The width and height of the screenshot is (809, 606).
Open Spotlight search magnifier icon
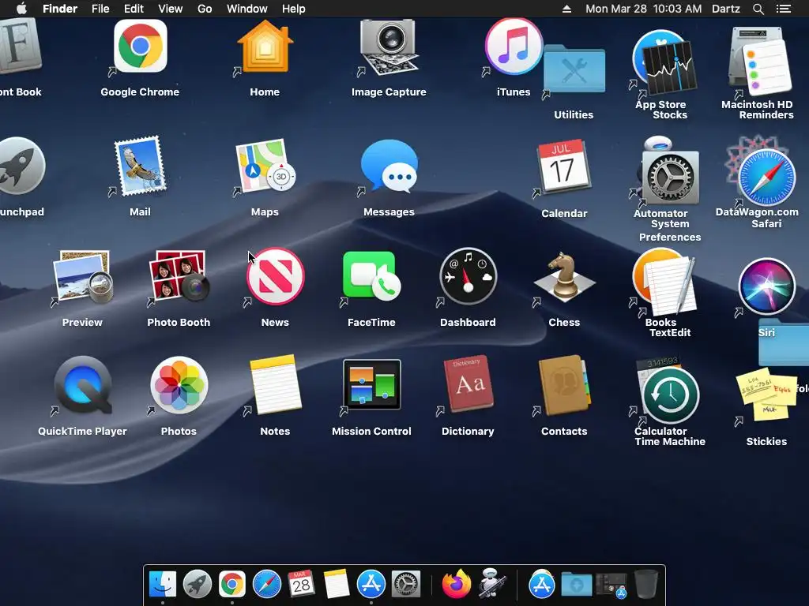point(758,9)
